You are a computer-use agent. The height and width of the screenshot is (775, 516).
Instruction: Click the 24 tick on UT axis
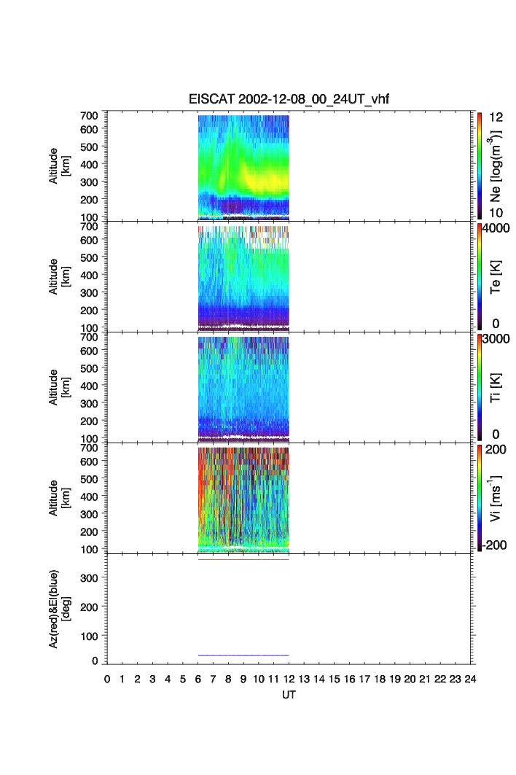471,679
